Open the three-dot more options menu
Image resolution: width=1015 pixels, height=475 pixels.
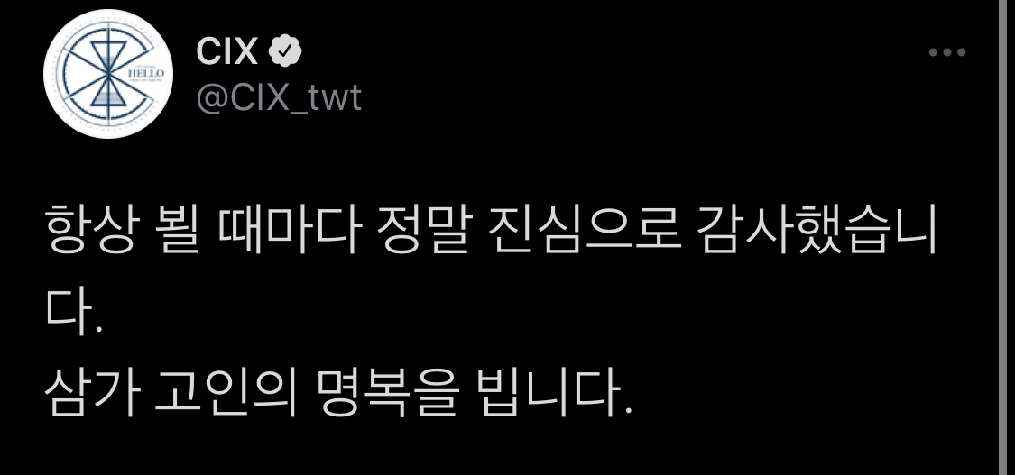coord(947,52)
